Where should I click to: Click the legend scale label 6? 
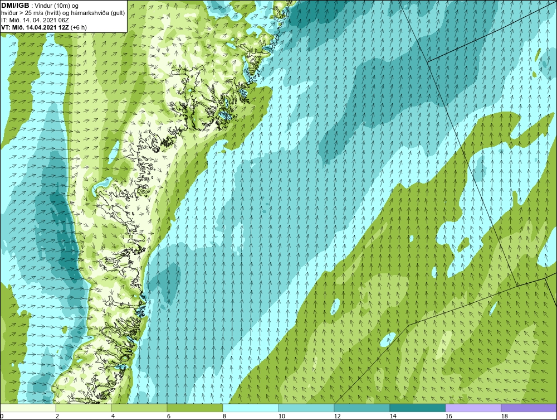pos(169,416)
